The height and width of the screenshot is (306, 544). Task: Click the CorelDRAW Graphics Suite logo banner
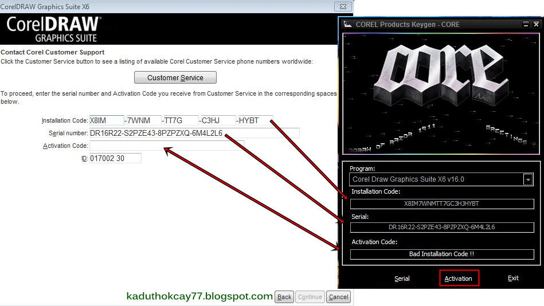coord(54,29)
